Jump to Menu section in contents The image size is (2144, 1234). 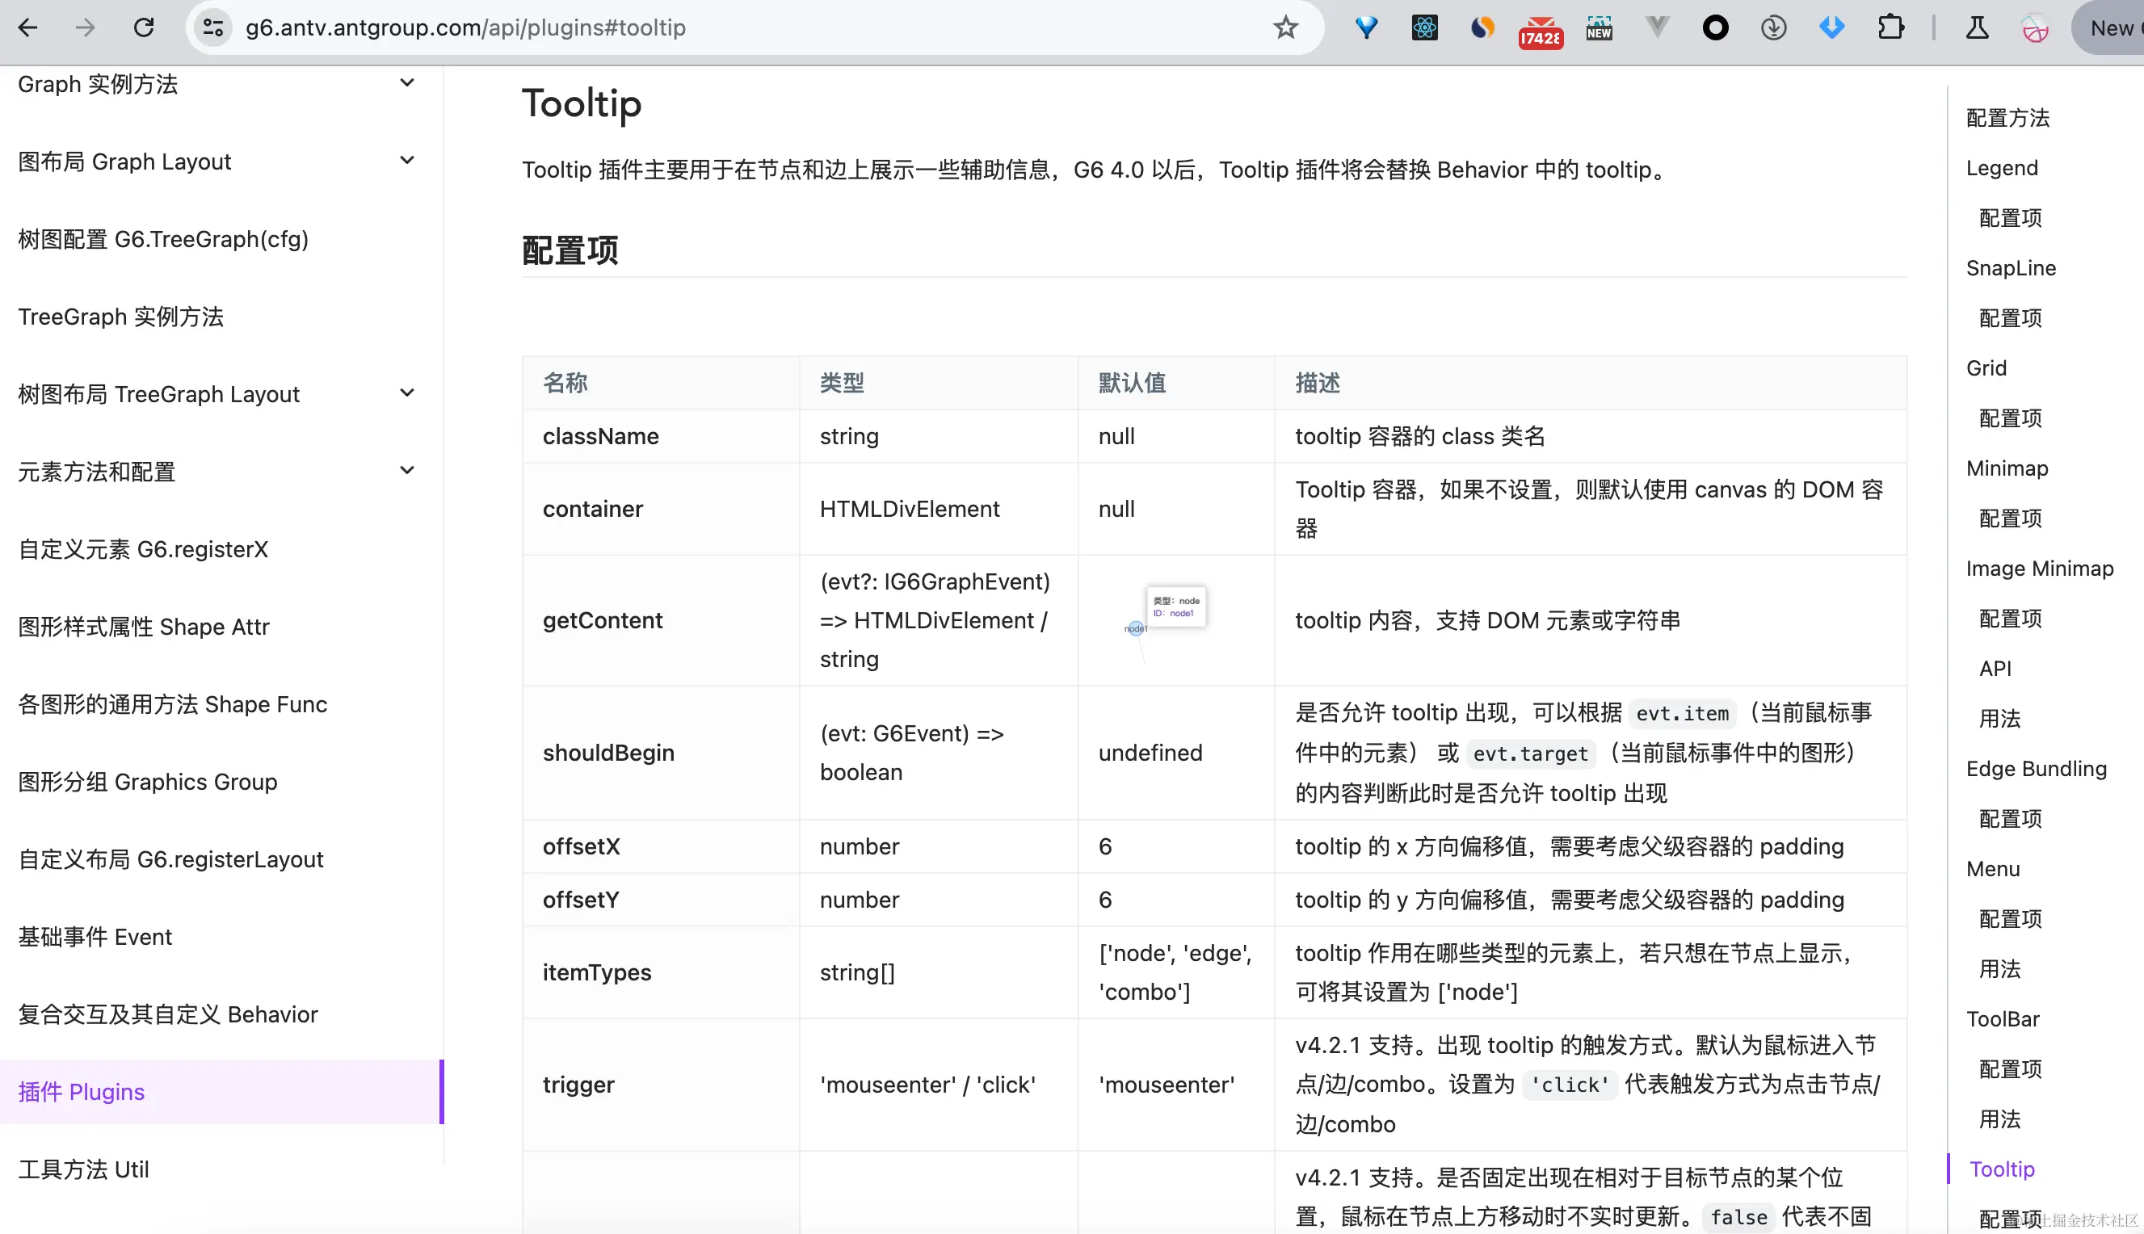point(1993,869)
